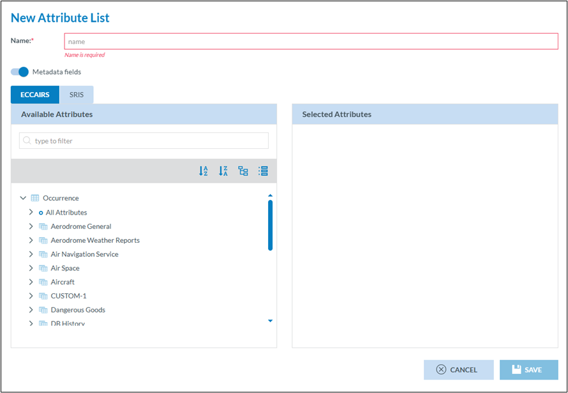
Task: Expand the All Attributes node
Action: pos(31,212)
